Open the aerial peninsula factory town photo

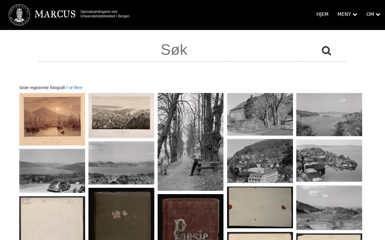329,160
